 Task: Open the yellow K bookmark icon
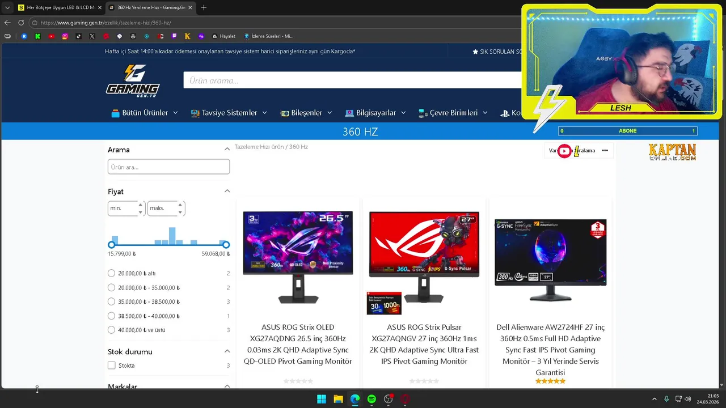pyautogui.click(x=188, y=36)
